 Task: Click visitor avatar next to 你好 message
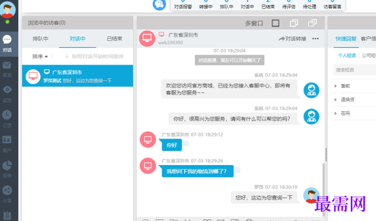coord(148,139)
